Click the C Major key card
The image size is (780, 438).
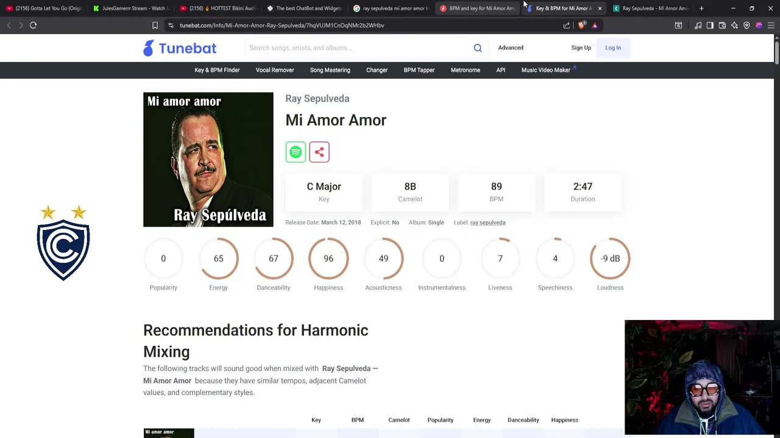click(x=324, y=192)
